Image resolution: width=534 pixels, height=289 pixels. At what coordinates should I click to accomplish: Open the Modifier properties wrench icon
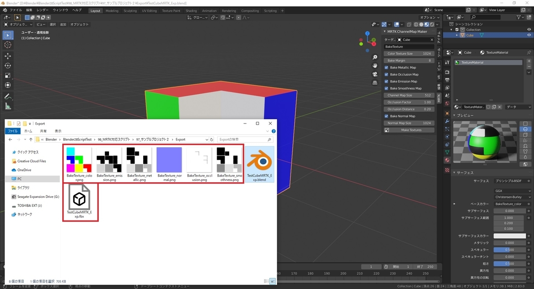pos(447,121)
